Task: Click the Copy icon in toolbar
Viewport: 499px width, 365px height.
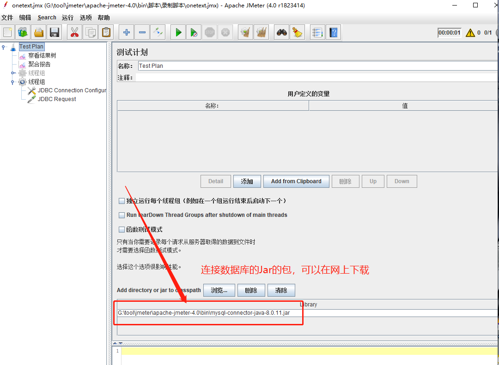Action: pyautogui.click(x=91, y=32)
